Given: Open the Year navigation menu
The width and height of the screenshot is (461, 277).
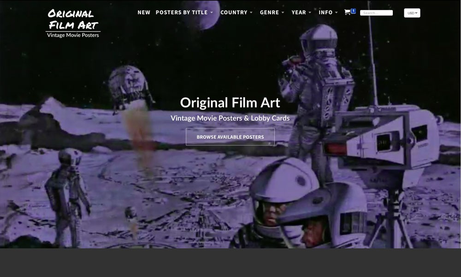Looking at the screenshot, I should pyautogui.click(x=299, y=12).
